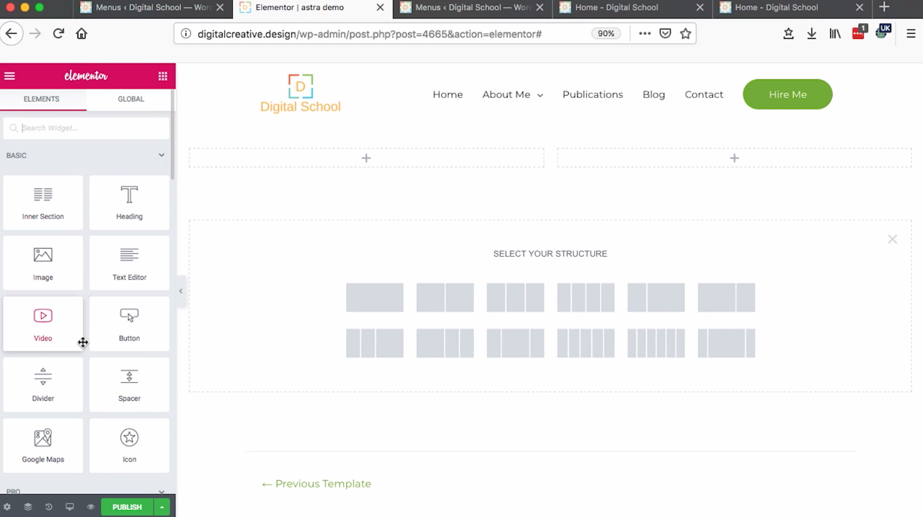Select the Text Editor widget
The width and height of the screenshot is (923, 517).
[x=129, y=263]
